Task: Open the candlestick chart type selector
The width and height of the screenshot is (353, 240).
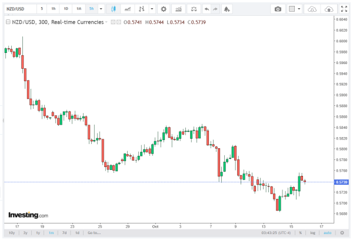Action: tap(114, 9)
